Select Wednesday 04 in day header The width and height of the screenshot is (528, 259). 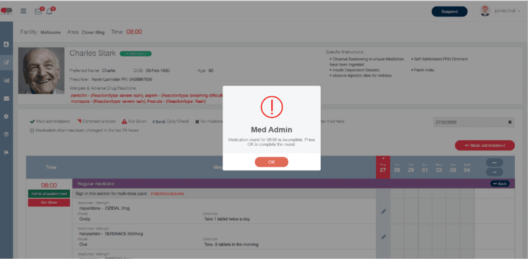(x=467, y=168)
